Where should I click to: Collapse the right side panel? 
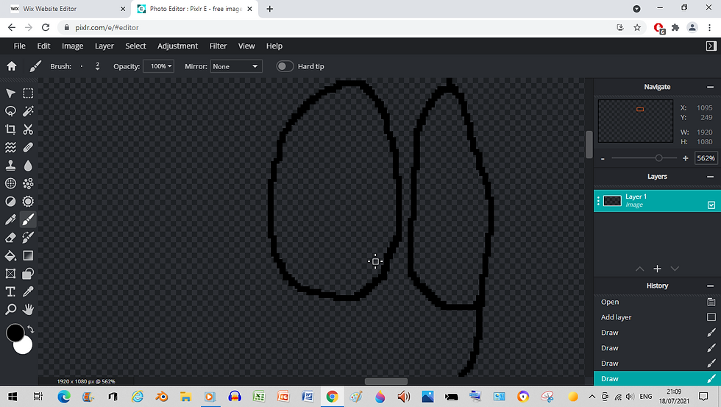tap(711, 46)
